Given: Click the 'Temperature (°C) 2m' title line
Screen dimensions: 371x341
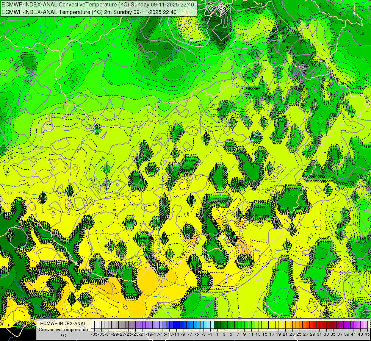Looking at the screenshot, I should pyautogui.click(x=89, y=12).
